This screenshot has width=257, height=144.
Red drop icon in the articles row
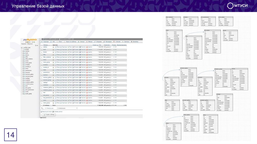click(87, 47)
